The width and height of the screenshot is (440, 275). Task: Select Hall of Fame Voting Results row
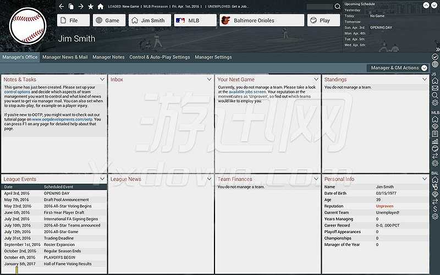[54, 264]
